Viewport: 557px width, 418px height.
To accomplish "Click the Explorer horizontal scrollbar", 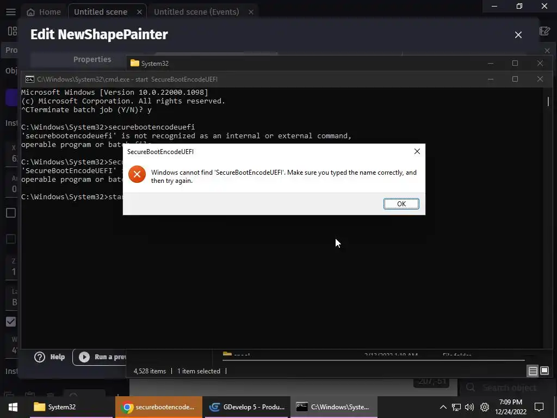I will pos(373,360).
